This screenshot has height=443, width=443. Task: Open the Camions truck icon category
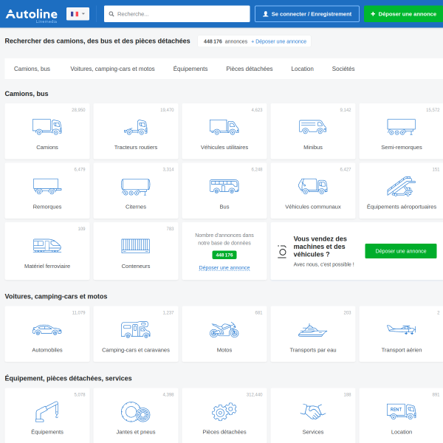pyautogui.click(x=47, y=127)
